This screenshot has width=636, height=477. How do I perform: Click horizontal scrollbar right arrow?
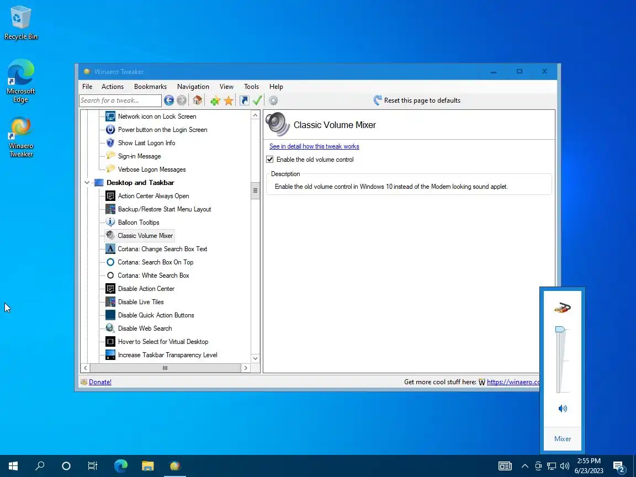point(245,368)
